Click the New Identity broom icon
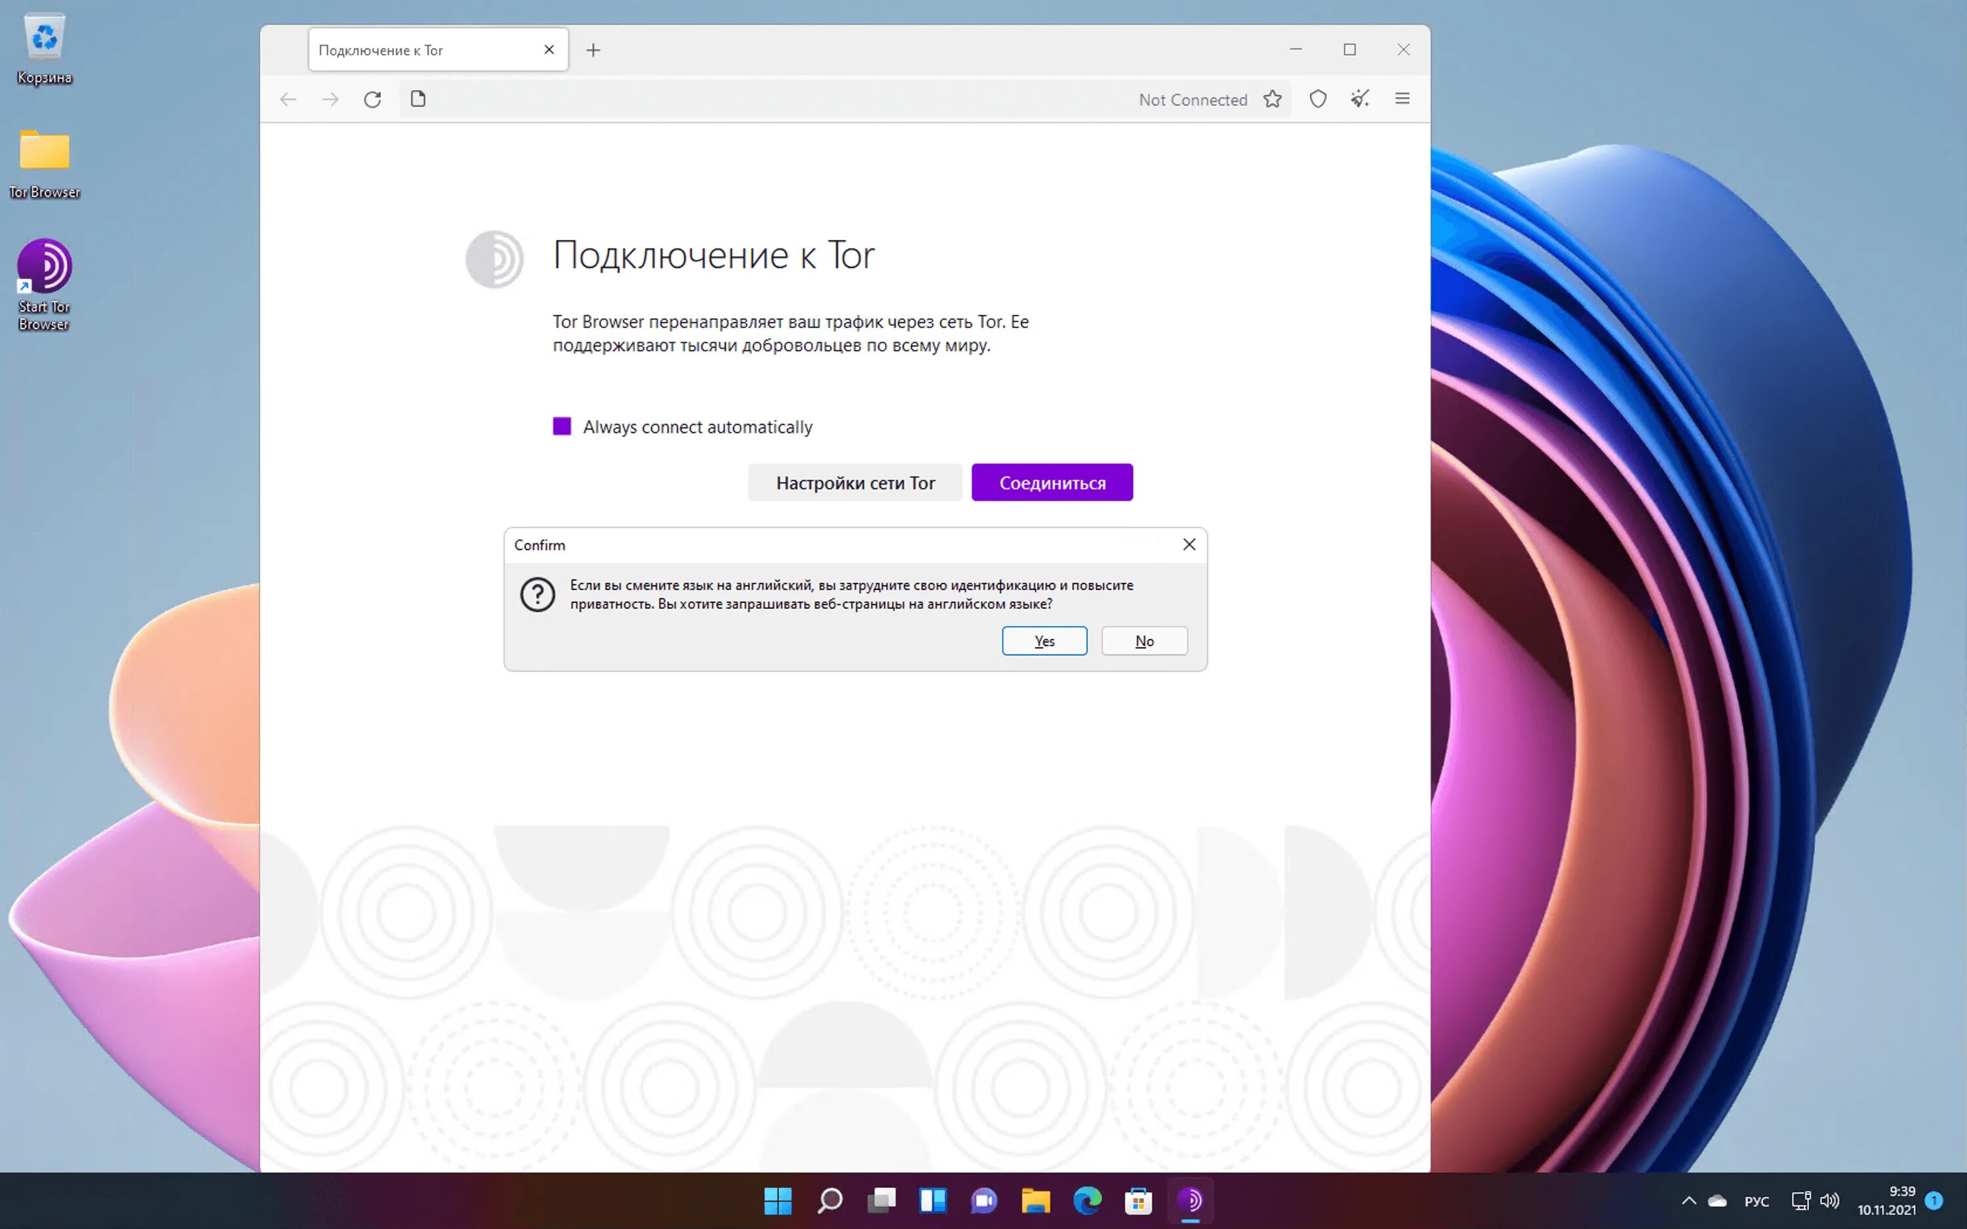This screenshot has width=1967, height=1229. pos(1360,99)
